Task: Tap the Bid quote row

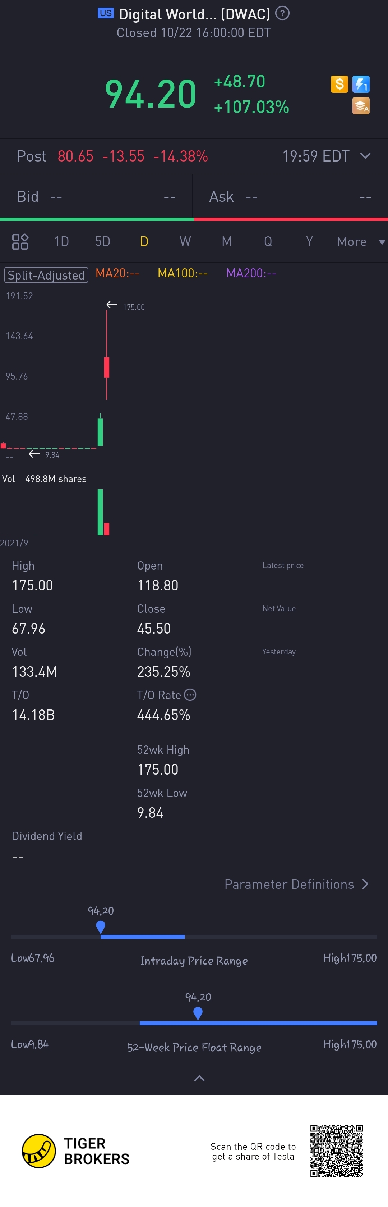Action: [x=96, y=197]
